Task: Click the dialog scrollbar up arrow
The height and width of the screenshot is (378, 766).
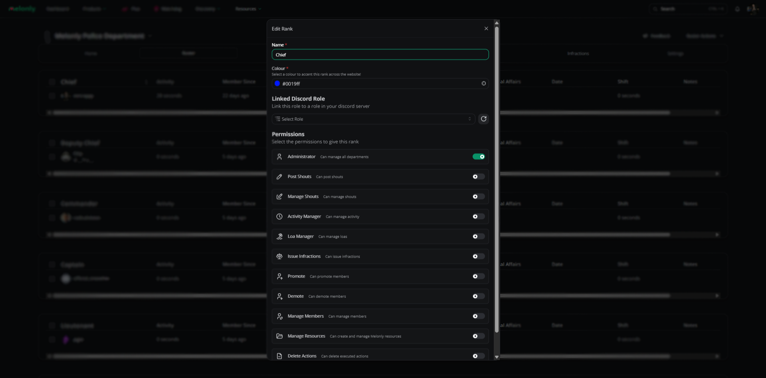Action: (x=497, y=23)
